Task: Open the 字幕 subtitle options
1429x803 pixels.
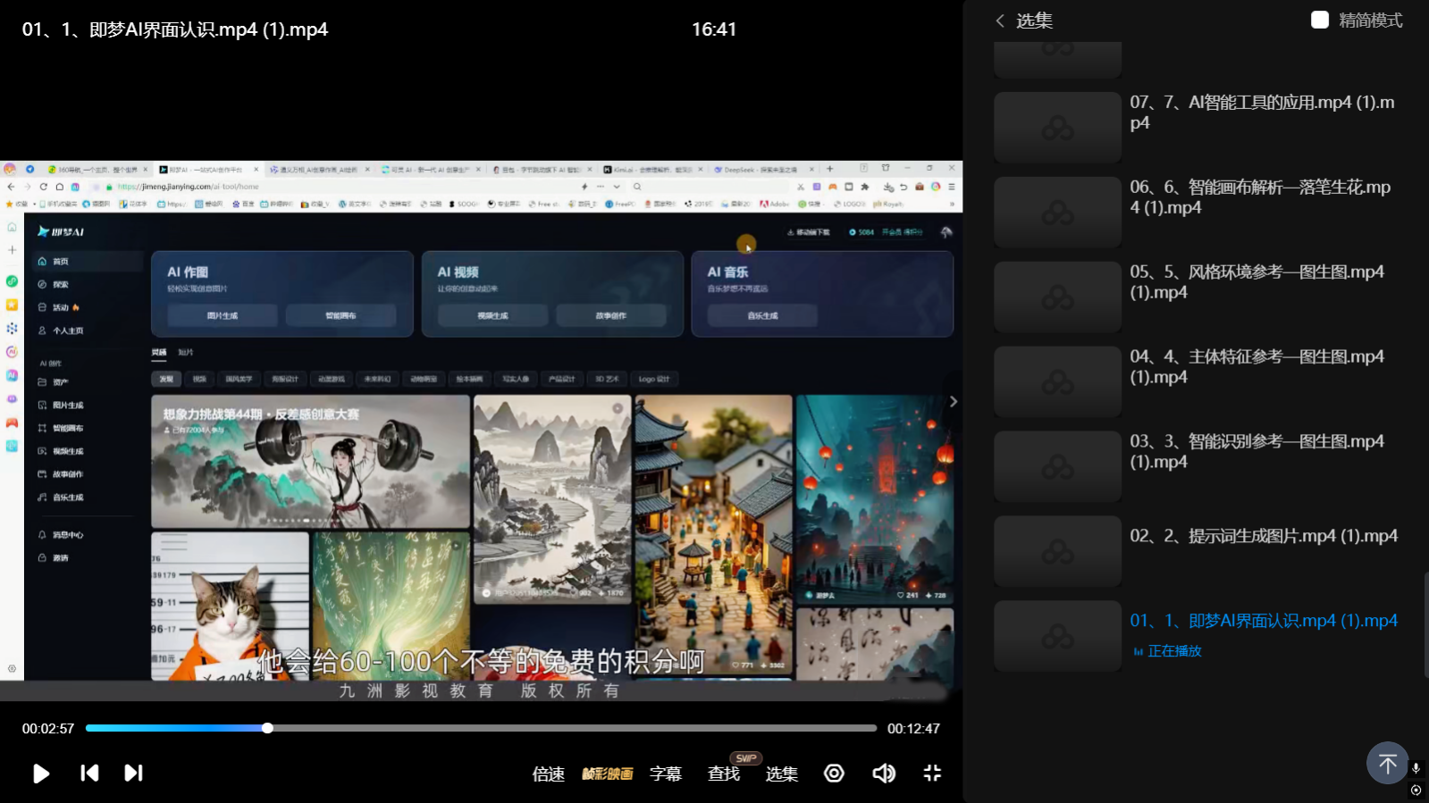Action: click(x=665, y=774)
